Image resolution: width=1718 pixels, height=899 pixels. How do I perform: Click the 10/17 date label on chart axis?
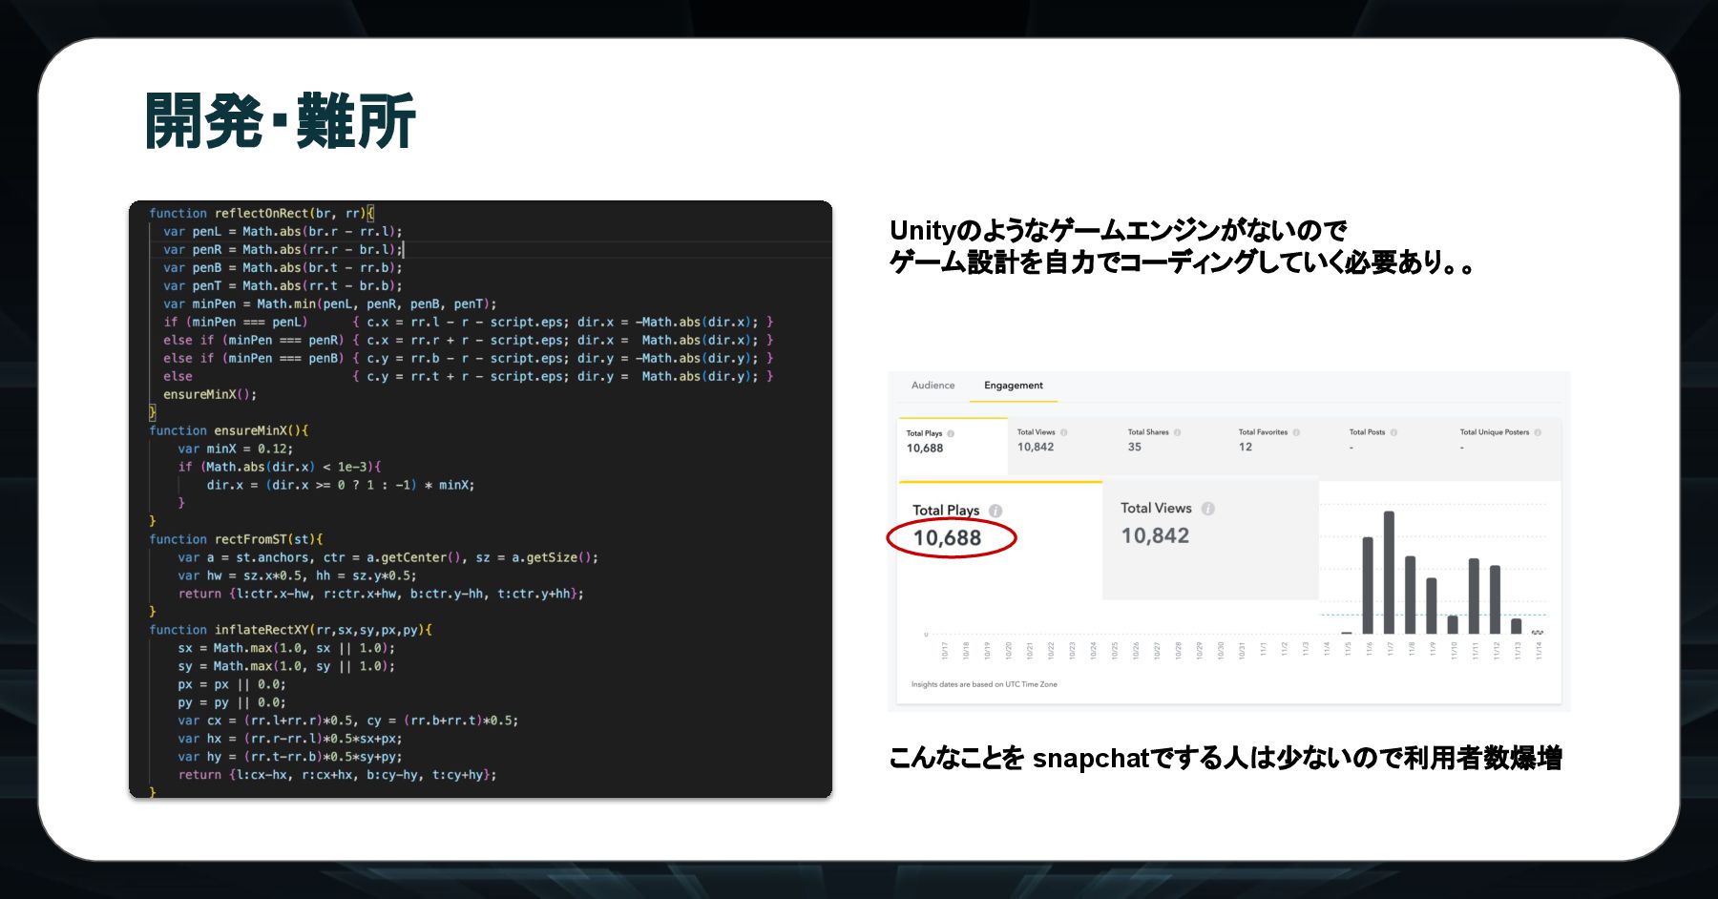[945, 650]
